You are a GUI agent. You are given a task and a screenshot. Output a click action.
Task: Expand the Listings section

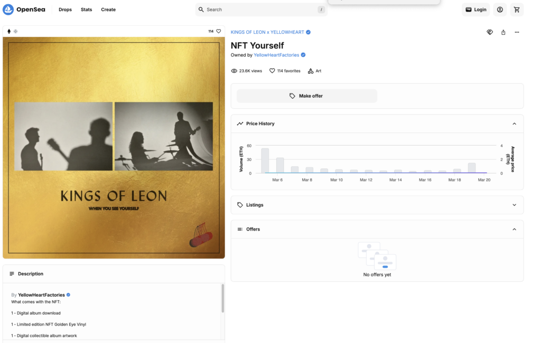[x=514, y=205]
